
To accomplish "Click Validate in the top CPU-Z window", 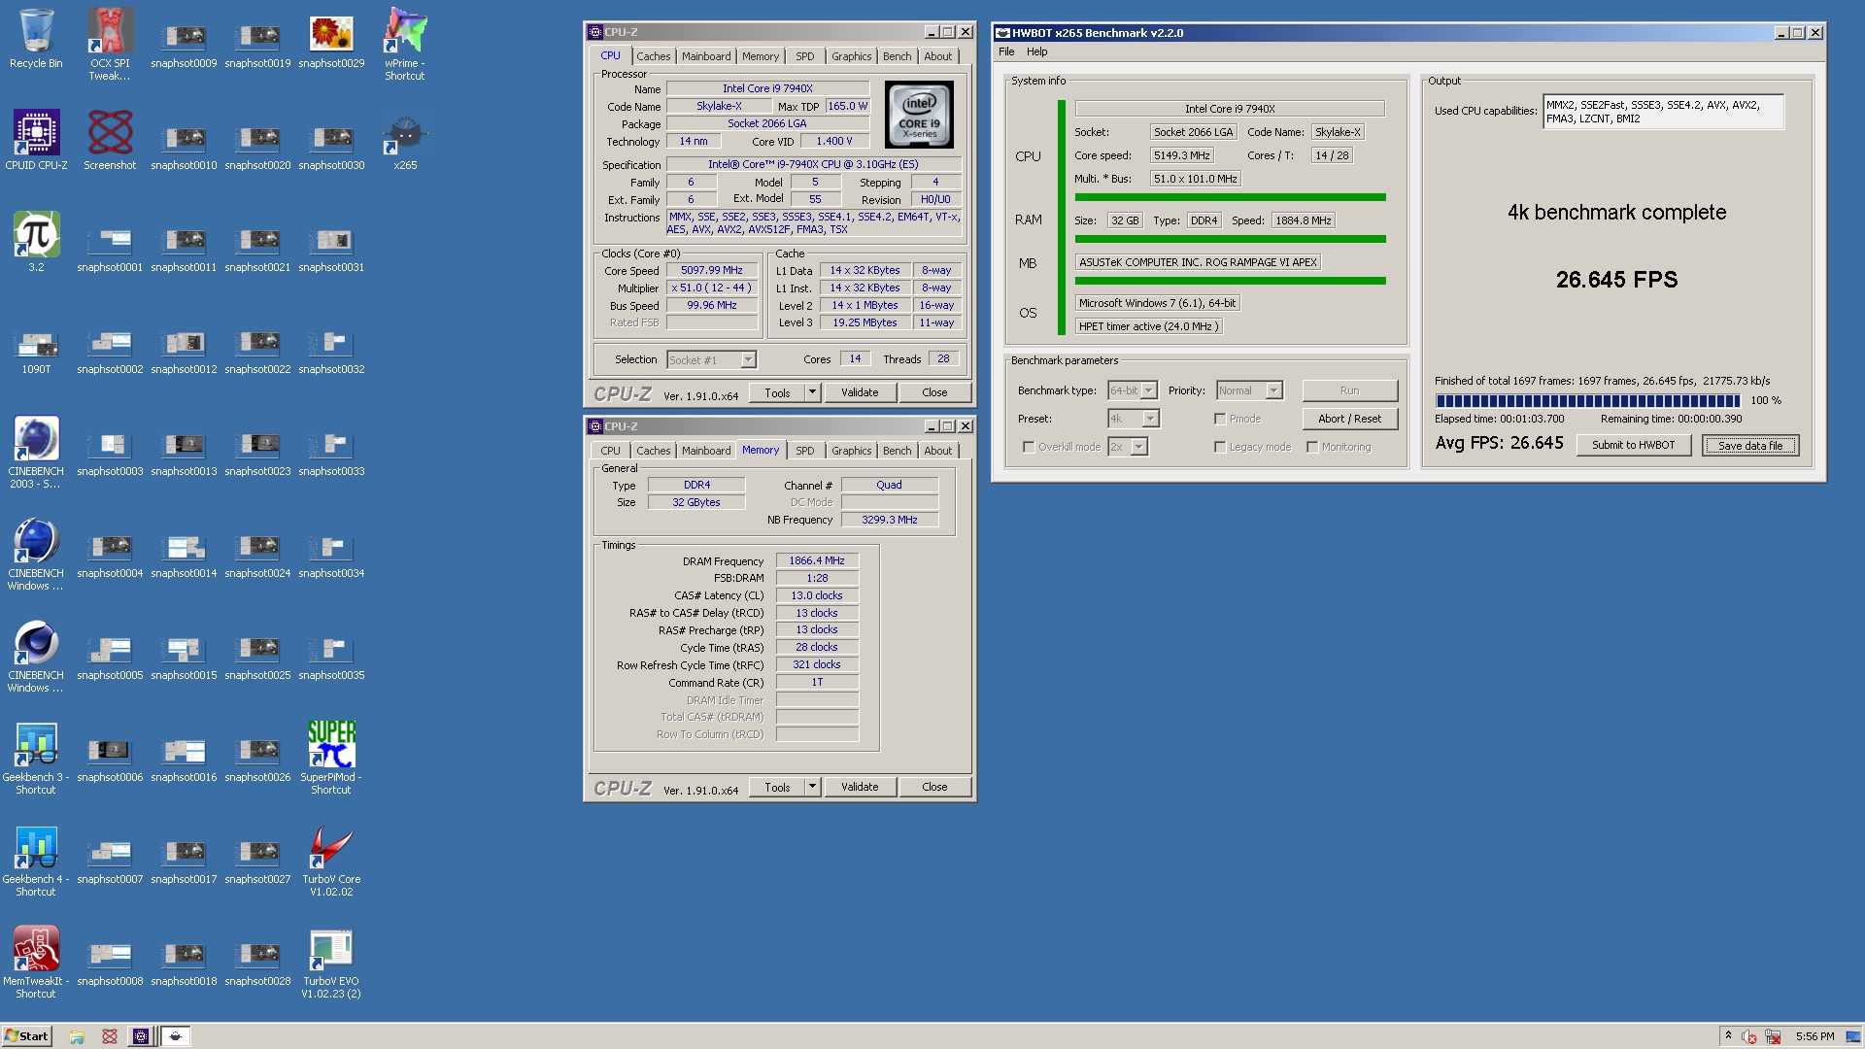I will (860, 392).
